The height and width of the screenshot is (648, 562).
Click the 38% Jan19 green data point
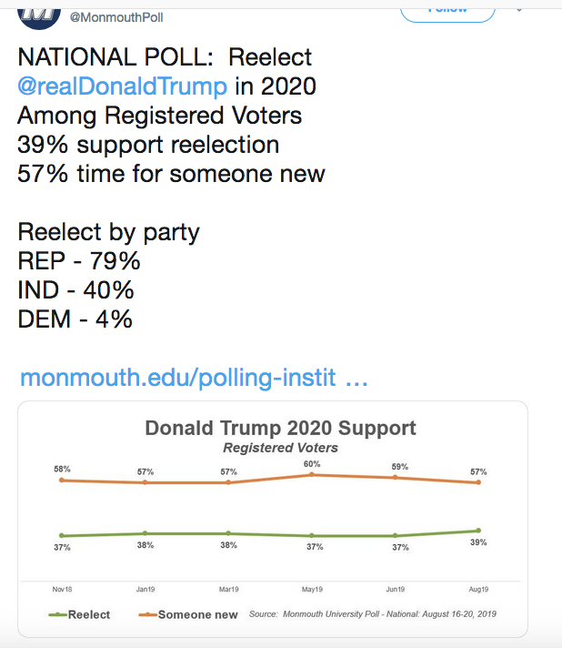(145, 533)
